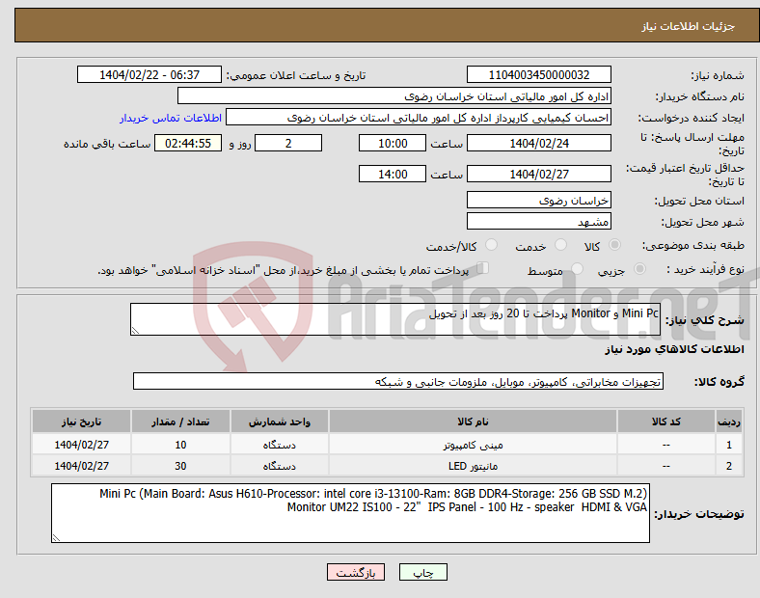
Task: Click the date cell in the مینی کامپیوتر row
Action: pos(81,445)
